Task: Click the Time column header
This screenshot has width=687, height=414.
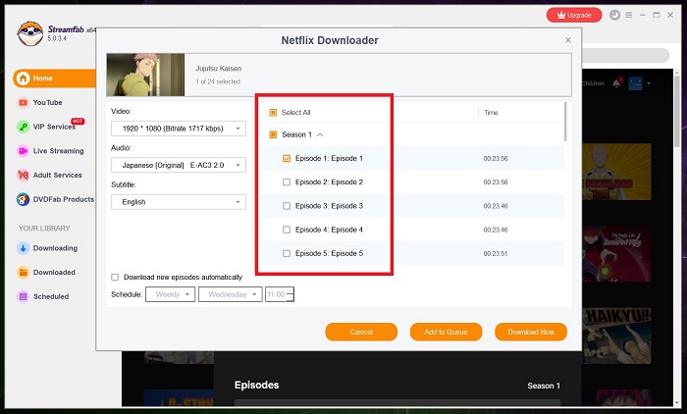Action: coord(491,113)
